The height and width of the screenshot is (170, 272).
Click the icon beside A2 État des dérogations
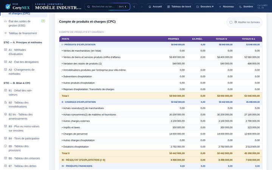pos(6,62)
